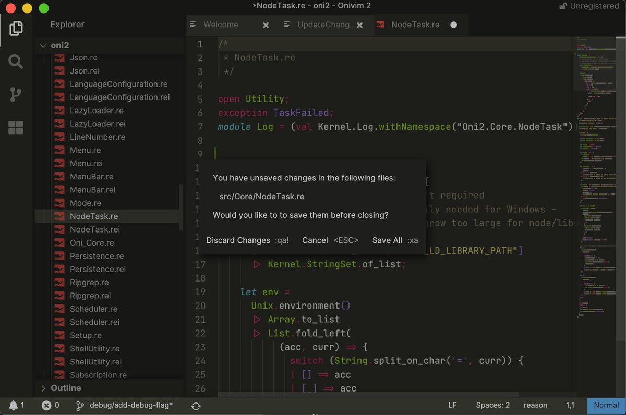Click line number 7 in the gutter
Viewport: 626px width, 415px height.
point(200,127)
